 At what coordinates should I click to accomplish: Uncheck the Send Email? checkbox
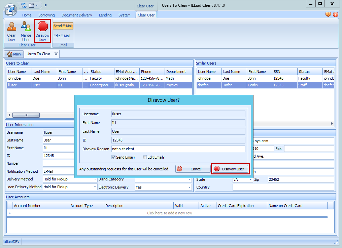pyautogui.click(x=114, y=157)
